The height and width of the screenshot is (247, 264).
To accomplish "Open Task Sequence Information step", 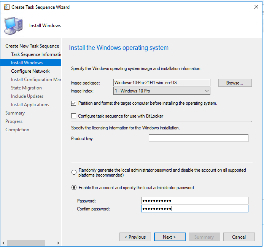I will pos(36,54).
